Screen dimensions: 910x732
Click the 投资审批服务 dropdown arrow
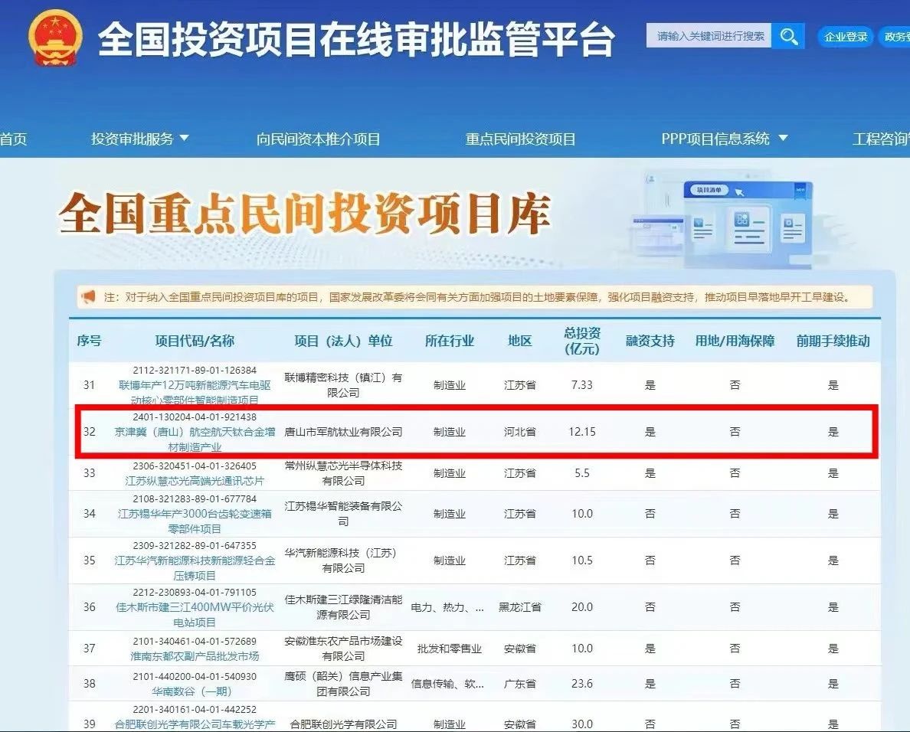click(x=185, y=138)
